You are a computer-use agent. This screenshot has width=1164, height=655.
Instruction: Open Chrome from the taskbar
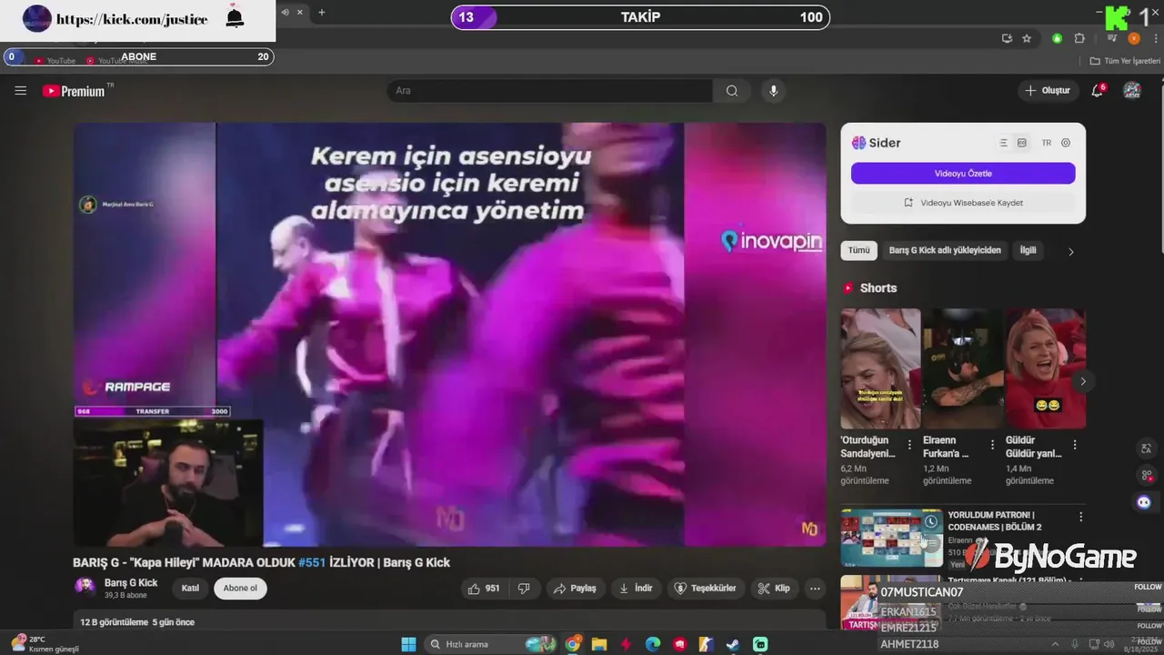(573, 644)
